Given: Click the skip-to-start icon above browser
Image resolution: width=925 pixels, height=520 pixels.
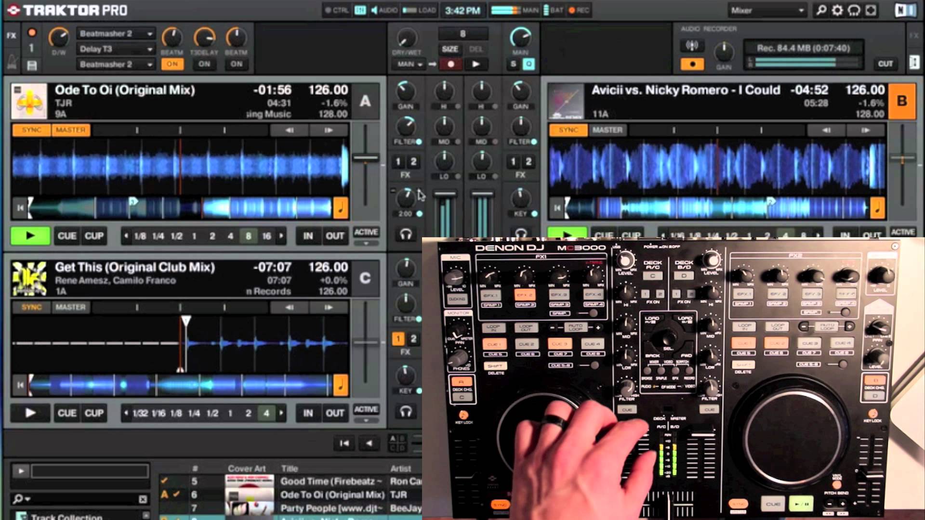Looking at the screenshot, I should click(344, 443).
